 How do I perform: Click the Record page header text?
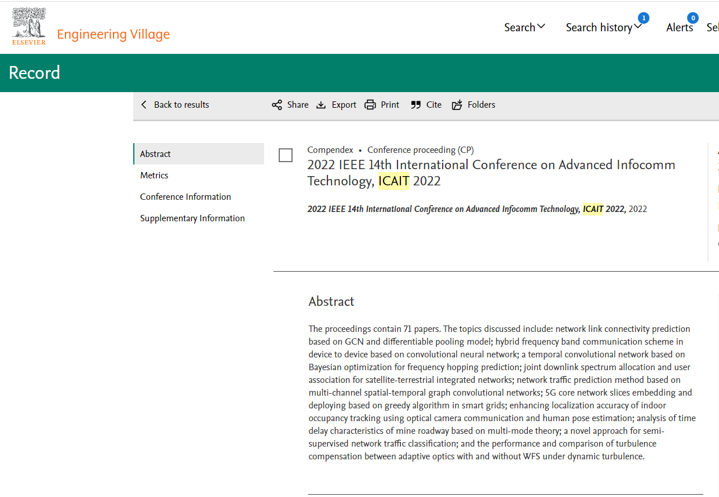point(34,73)
